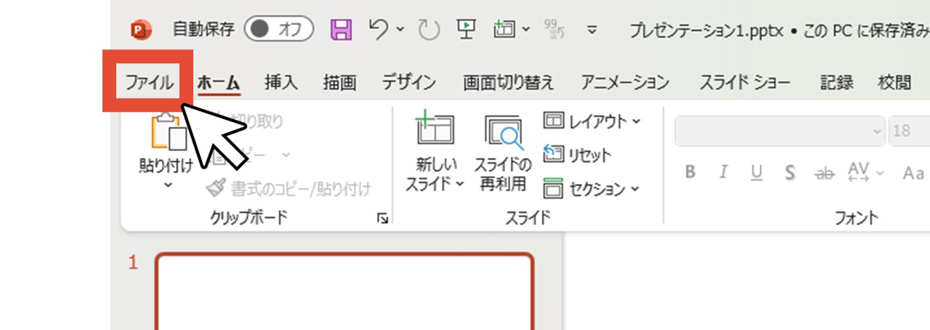Expand the Section dropdown
This screenshot has width=930, height=330.
coord(592,189)
